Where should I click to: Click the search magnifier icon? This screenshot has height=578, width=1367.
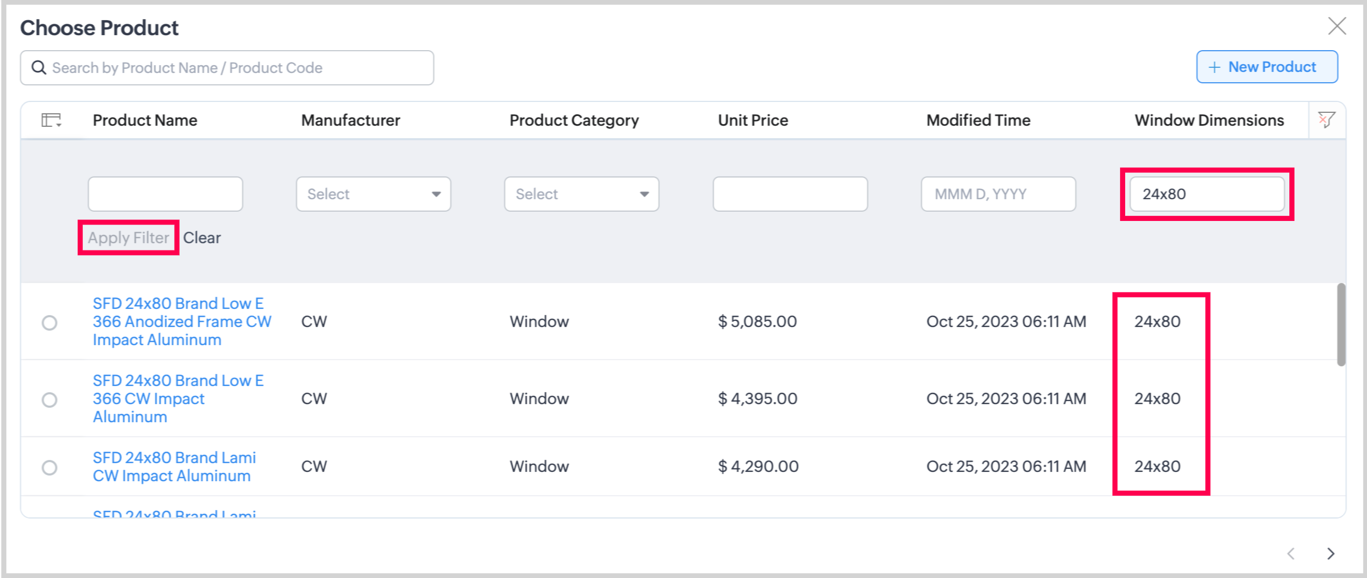click(x=39, y=68)
